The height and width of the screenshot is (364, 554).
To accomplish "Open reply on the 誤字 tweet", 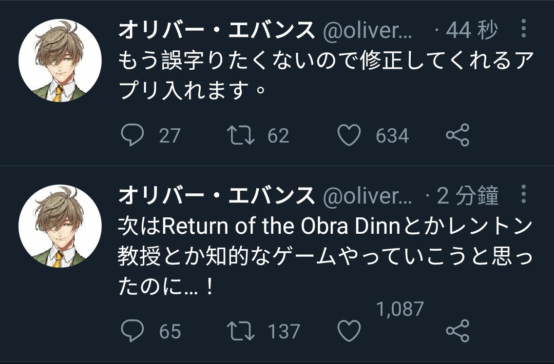I will pos(132,135).
